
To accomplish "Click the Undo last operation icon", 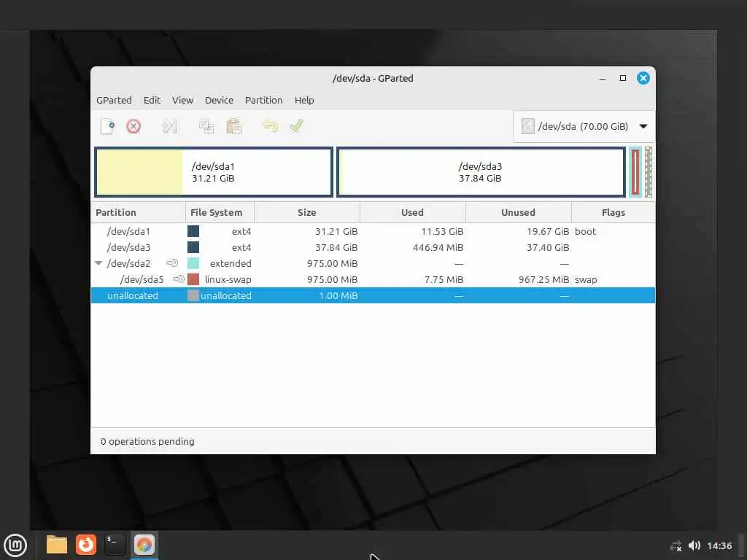I will click(270, 127).
